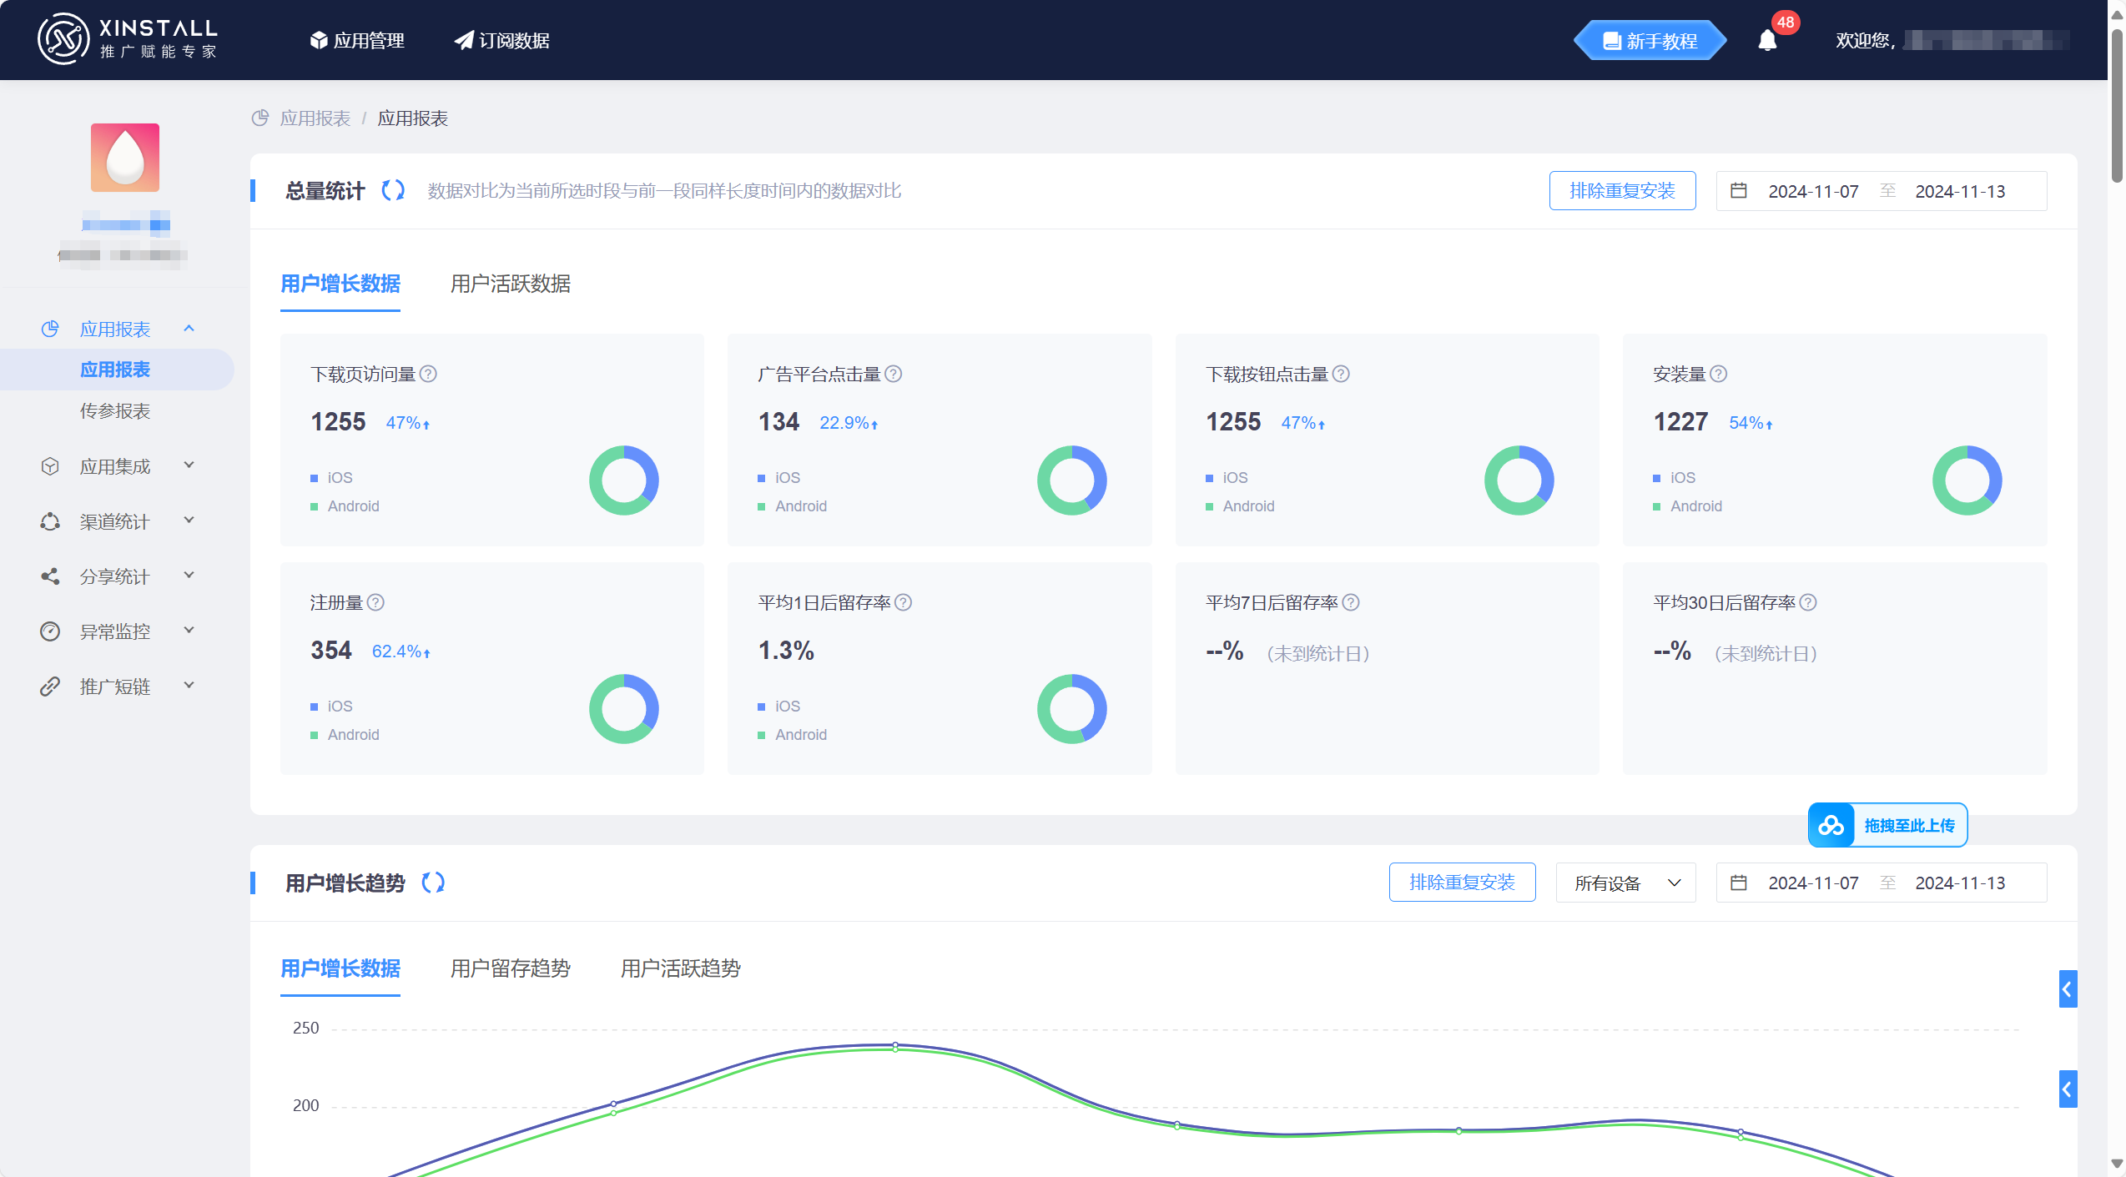
Task: Open the help tooltip beside 安装量
Action: pos(1719,374)
